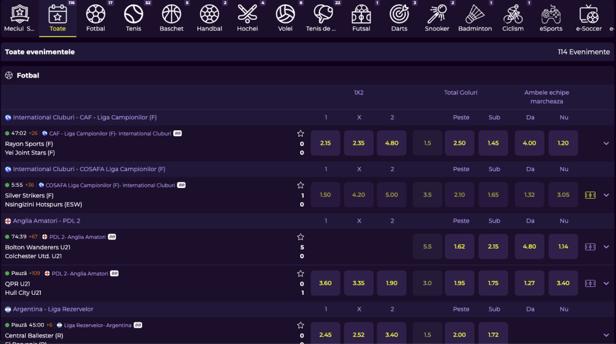
Task: Open pitch tracker for Bolton Wanderers U21
Action: [590, 247]
